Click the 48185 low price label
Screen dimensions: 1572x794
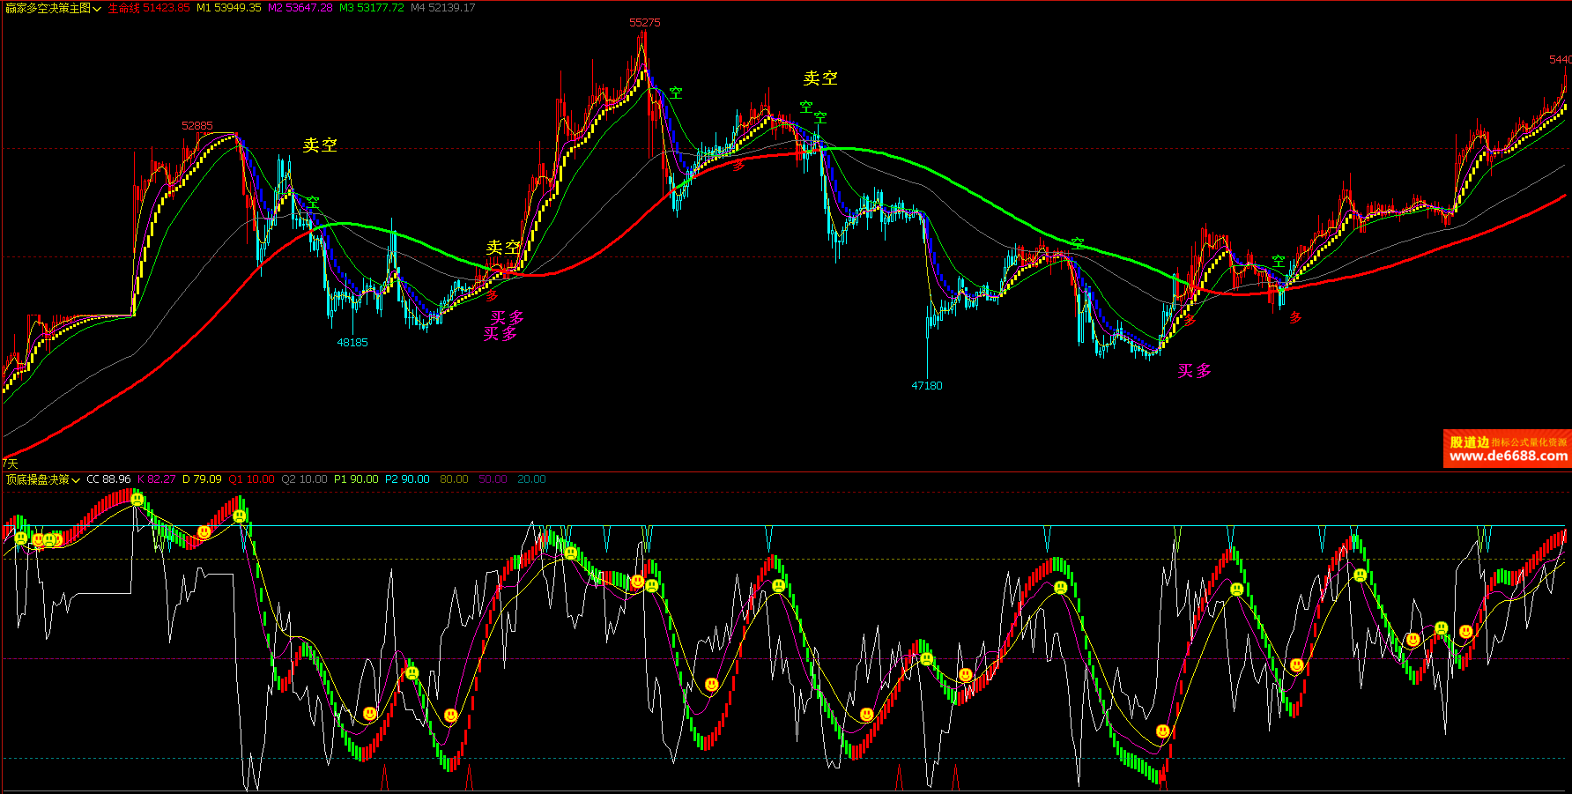352,343
